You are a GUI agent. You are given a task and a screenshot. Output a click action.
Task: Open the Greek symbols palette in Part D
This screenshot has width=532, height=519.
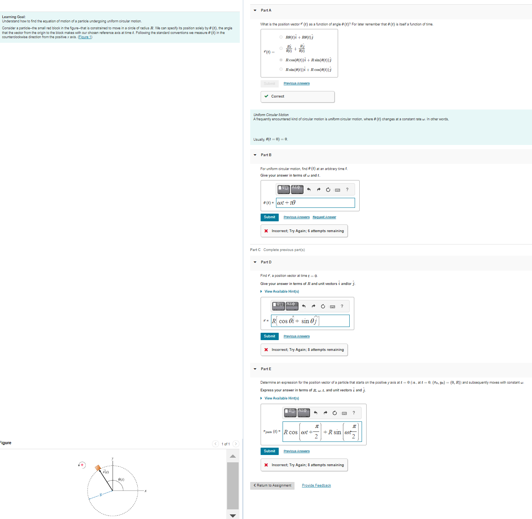(291, 305)
